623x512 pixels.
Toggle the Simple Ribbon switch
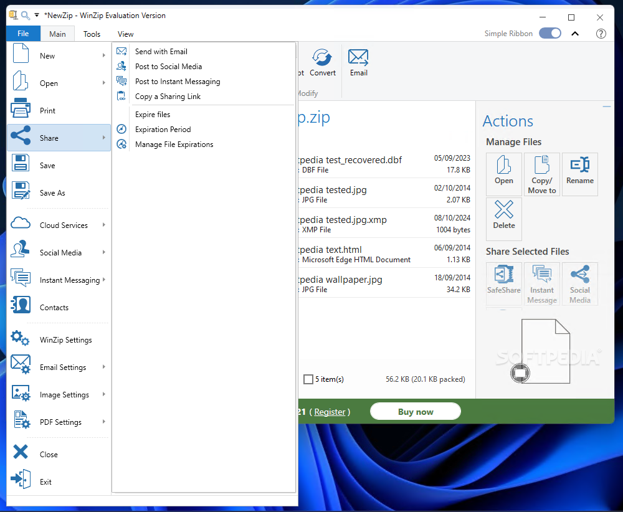click(550, 34)
